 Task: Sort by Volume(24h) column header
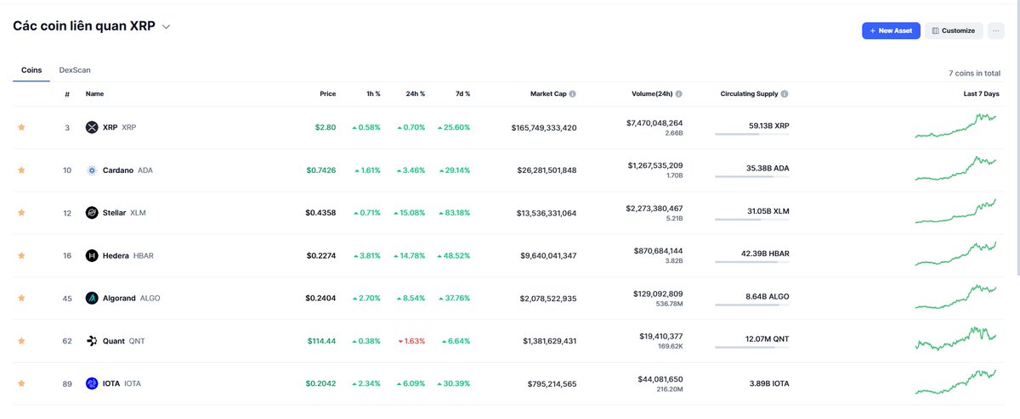(651, 94)
